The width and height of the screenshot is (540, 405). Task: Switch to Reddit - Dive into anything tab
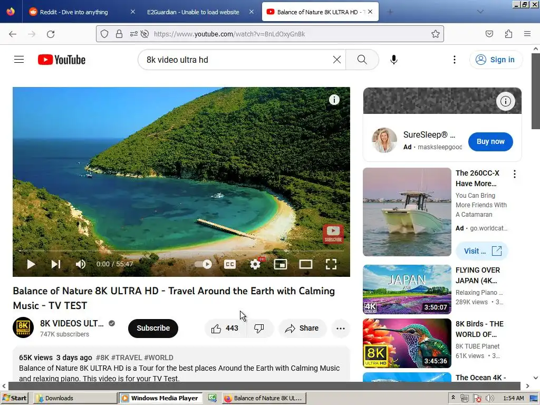pyautogui.click(x=74, y=12)
